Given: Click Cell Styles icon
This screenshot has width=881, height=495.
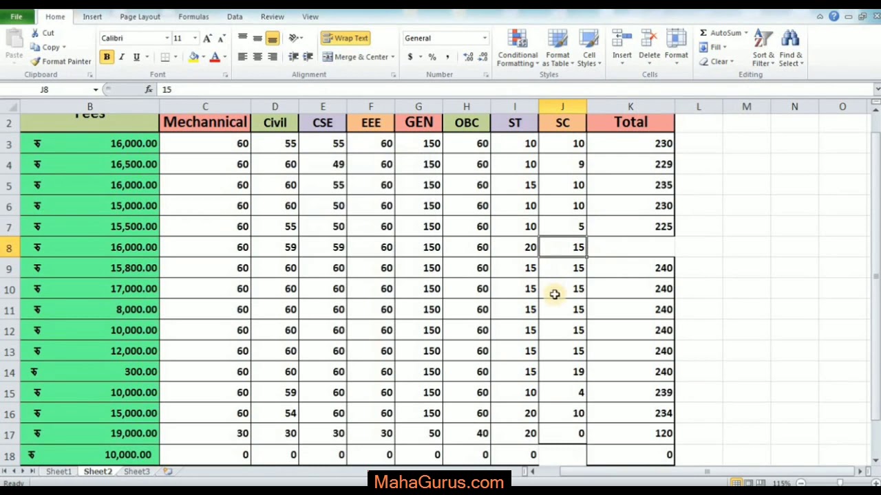Looking at the screenshot, I should click(x=589, y=39).
